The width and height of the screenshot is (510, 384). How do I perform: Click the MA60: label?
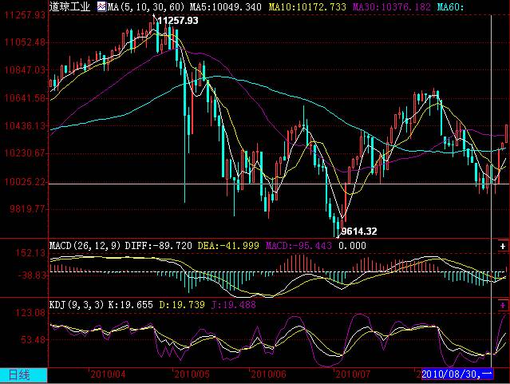450,6
